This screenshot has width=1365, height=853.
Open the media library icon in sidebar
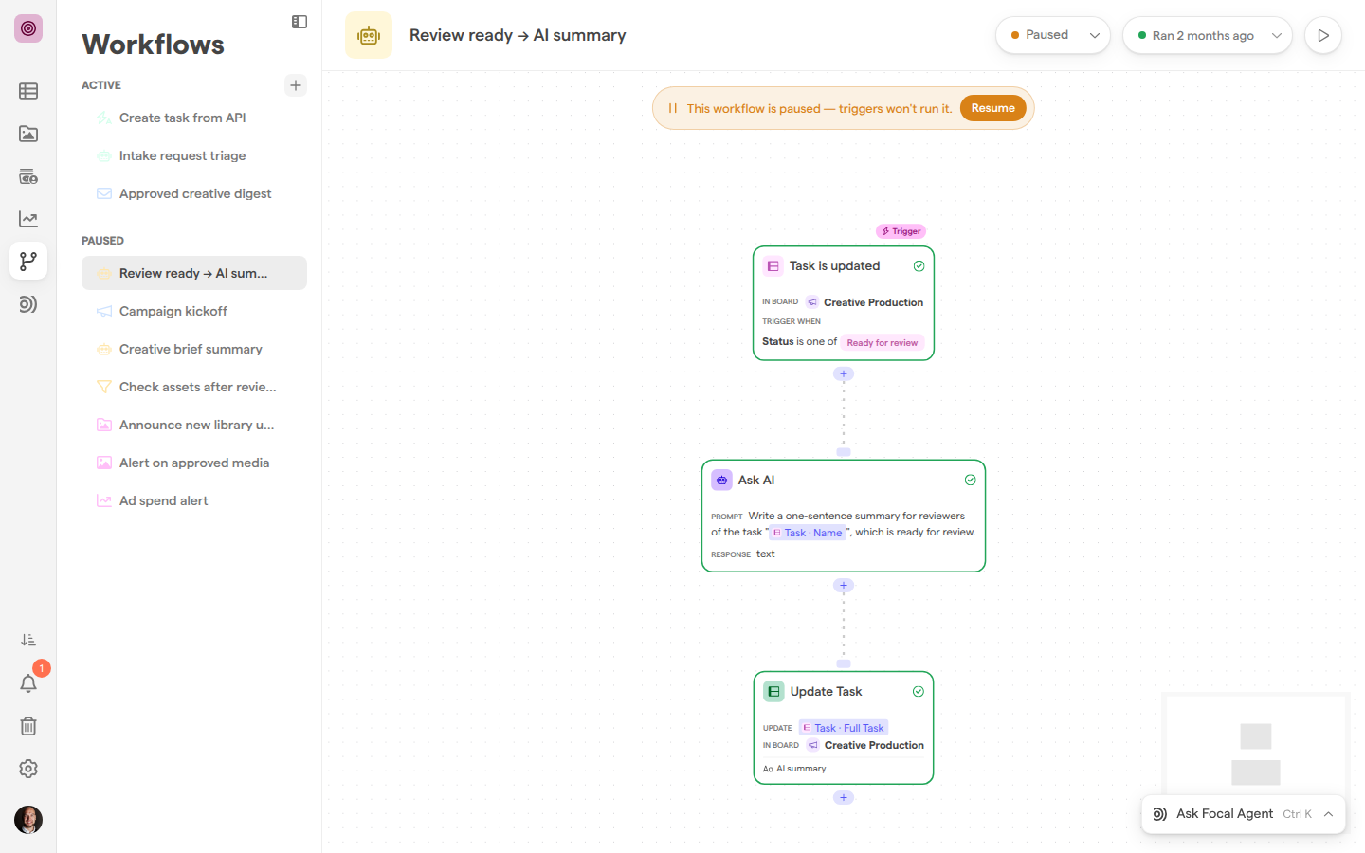tap(28, 134)
